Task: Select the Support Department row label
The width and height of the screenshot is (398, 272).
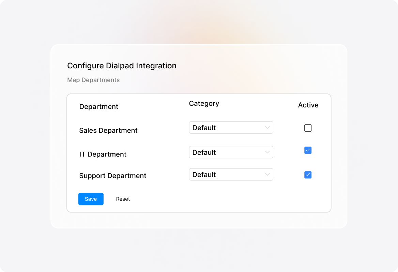Action: tap(113, 176)
